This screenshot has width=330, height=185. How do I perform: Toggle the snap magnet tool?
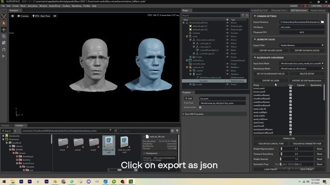(4, 49)
